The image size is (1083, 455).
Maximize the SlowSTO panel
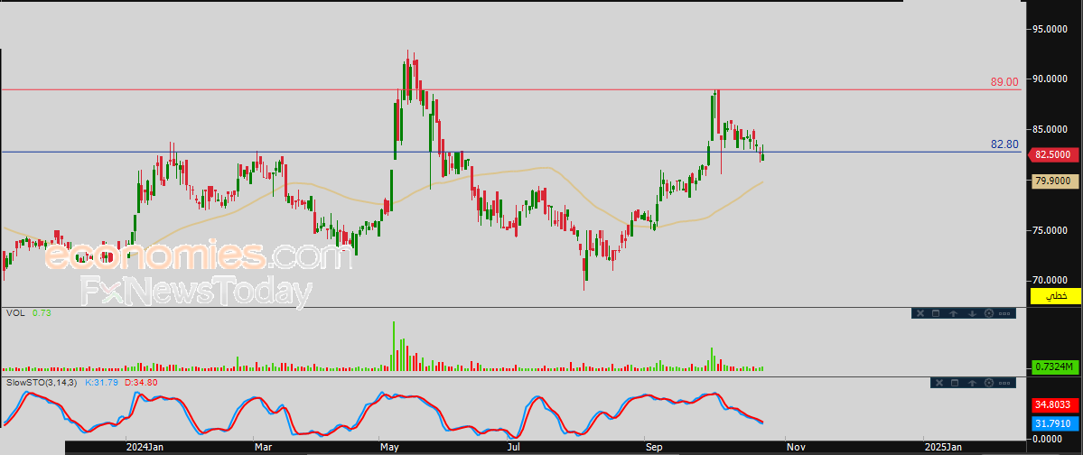tap(955, 383)
